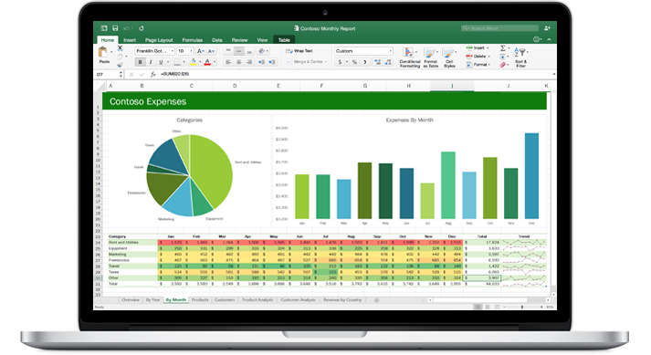Image resolution: width=651 pixels, height=355 pixels.
Task: Center text horizontally
Action: [x=238, y=62]
